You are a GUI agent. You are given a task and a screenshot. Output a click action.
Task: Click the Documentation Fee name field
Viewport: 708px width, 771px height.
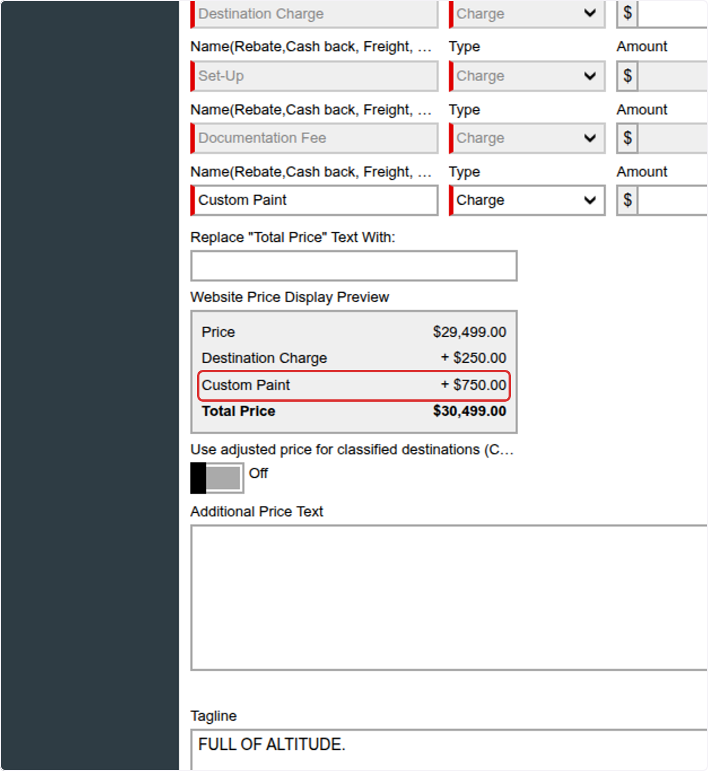point(314,138)
